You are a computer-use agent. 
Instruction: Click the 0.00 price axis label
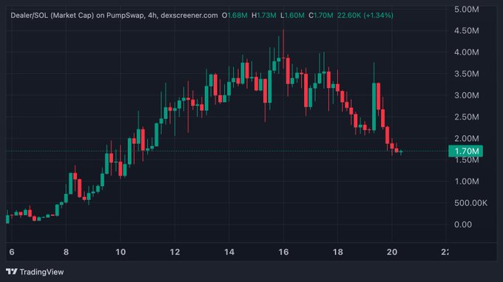(x=463, y=224)
